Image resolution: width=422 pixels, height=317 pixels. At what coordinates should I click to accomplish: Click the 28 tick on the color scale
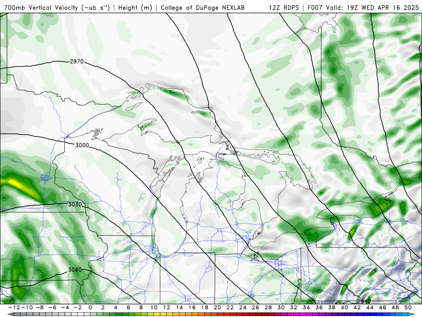click(268, 307)
